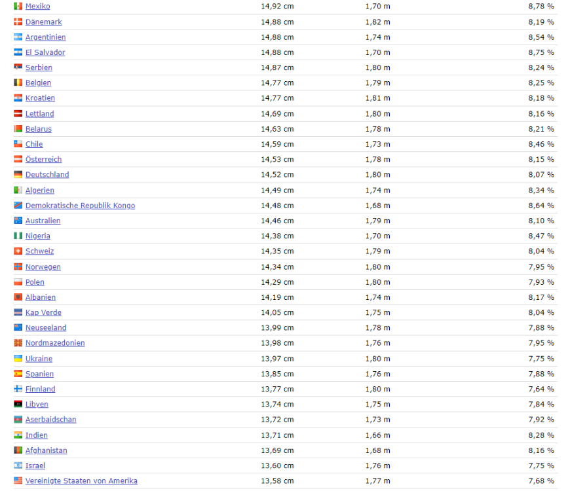The height and width of the screenshot is (491, 570).
Task: Click the Israel flag icon
Action: (x=18, y=465)
